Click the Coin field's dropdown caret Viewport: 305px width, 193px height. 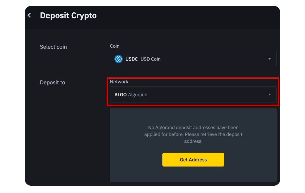(269, 59)
